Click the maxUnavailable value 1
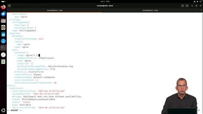The width and height of the screenshot is (203, 114). (35, 28)
